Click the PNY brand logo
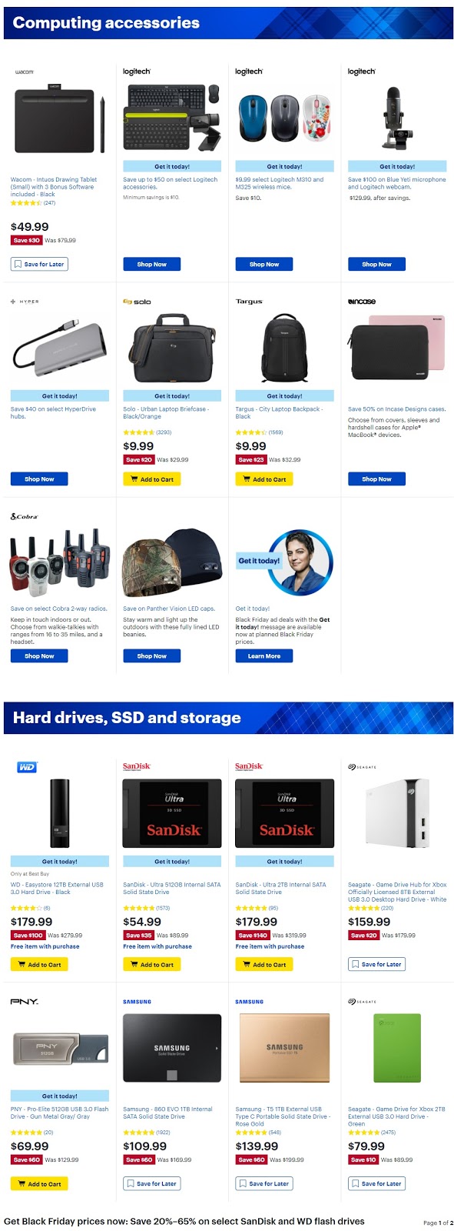The height and width of the screenshot is (1231, 454). pyautogui.click(x=24, y=1002)
